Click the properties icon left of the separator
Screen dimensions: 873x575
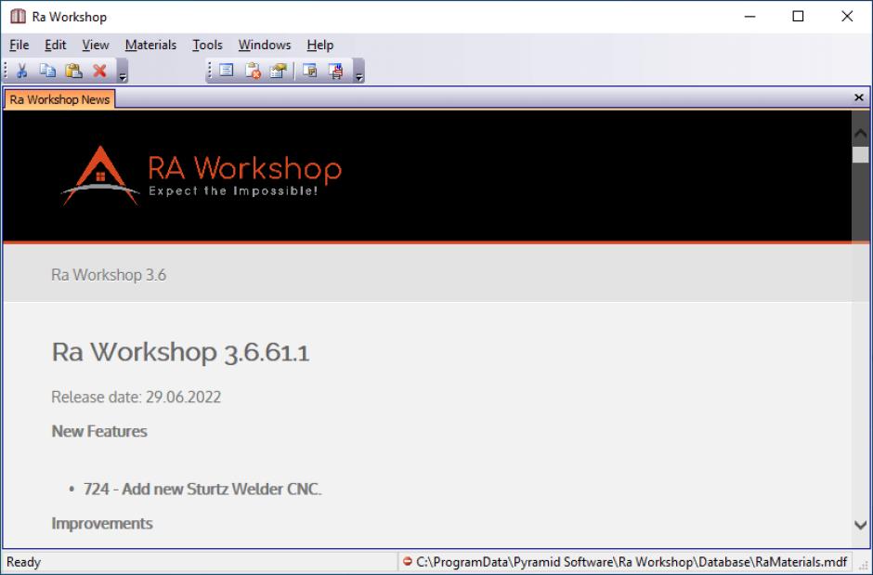point(279,71)
